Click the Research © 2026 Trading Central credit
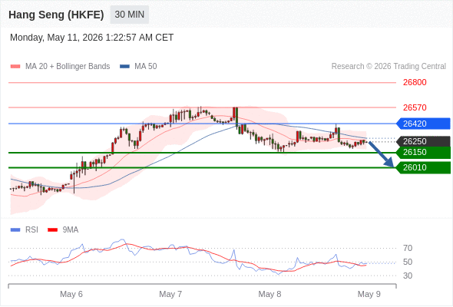This screenshot has height=307, width=453. tap(389, 67)
